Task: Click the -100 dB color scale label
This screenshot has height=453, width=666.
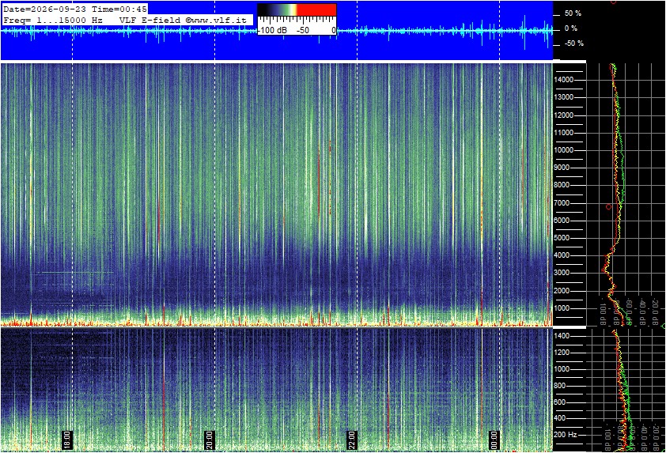Action: click(272, 30)
